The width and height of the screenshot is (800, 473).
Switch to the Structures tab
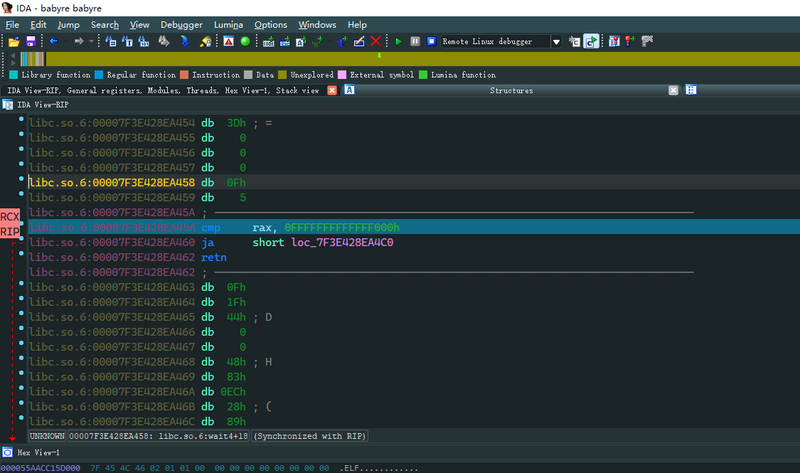[x=511, y=90]
